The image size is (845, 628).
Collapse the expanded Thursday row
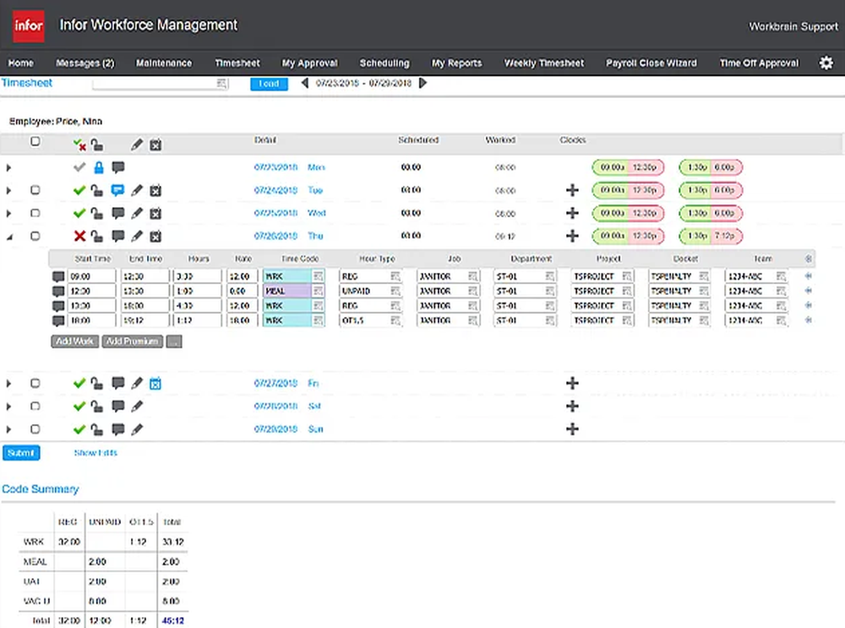point(9,237)
